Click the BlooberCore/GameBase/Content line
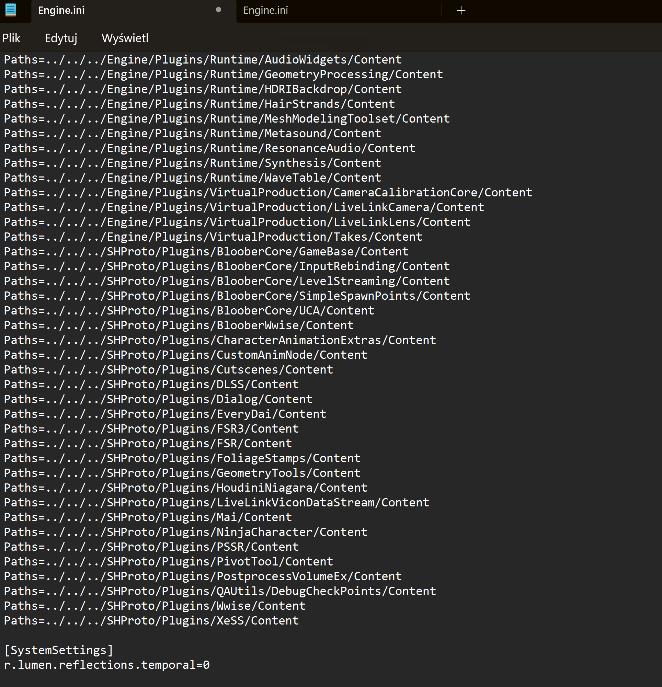This screenshot has height=687, width=662. [x=206, y=251]
